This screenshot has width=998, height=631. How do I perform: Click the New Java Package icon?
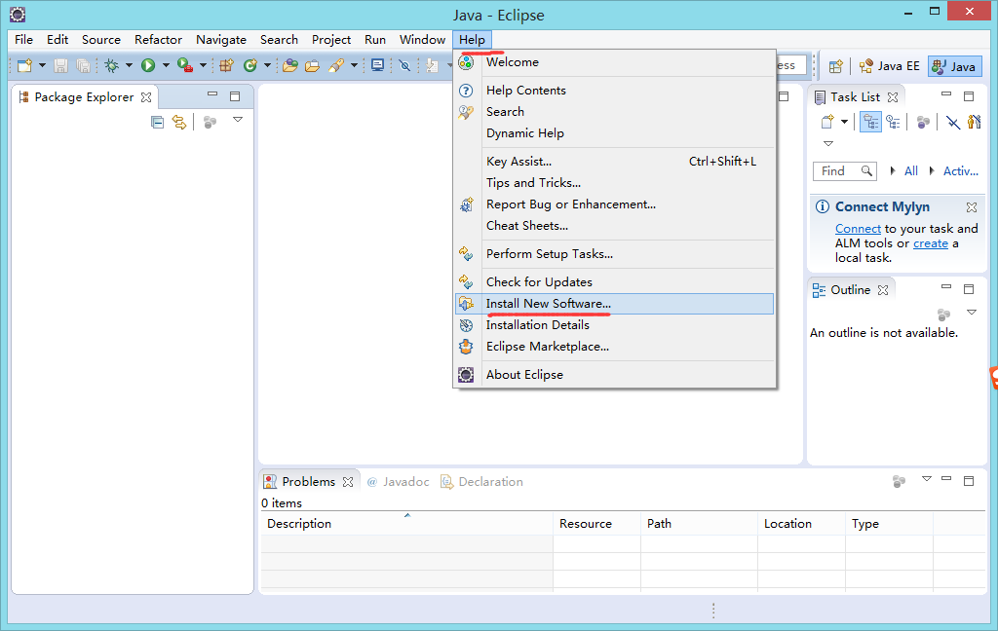tap(226, 65)
